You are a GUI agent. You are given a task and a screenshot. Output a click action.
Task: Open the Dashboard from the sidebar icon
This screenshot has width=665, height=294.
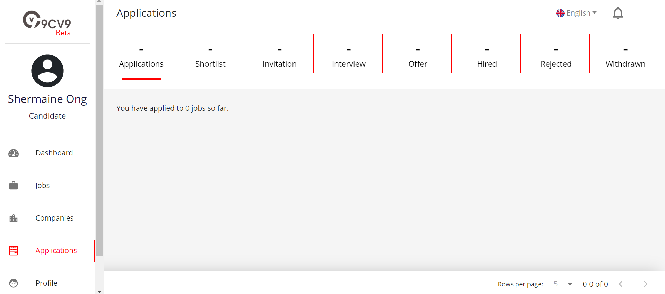click(x=13, y=153)
